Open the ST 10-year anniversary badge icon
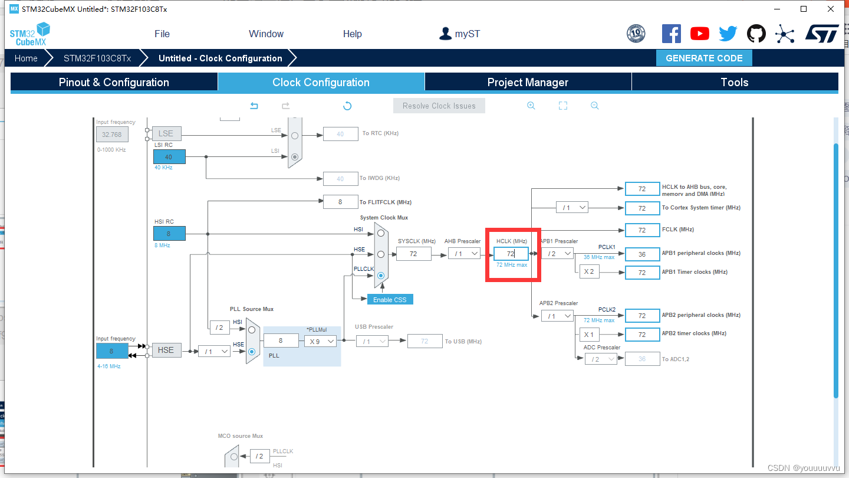 [636, 34]
